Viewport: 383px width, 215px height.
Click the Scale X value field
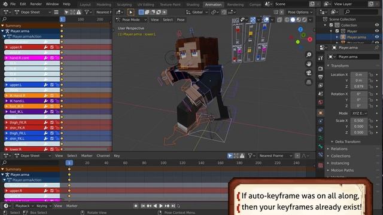359,121
